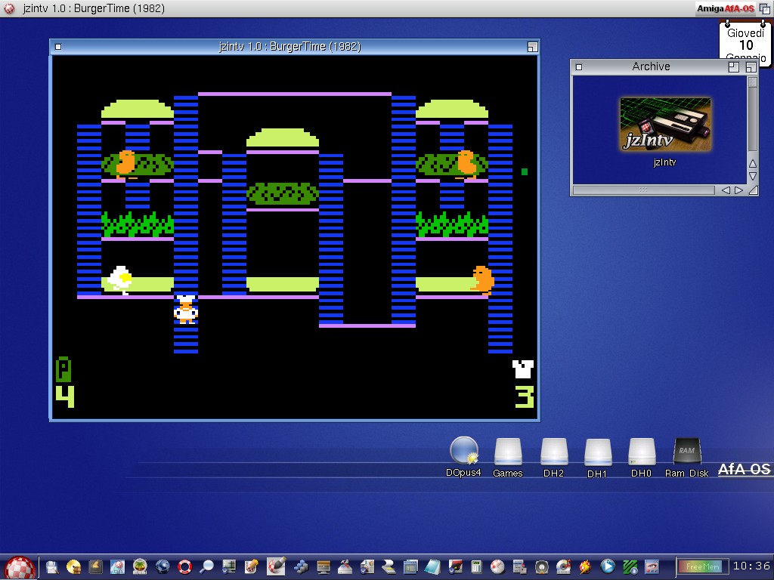The height and width of the screenshot is (580, 774).
Task: Click Archive window scroll down arrow
Action: coord(752,176)
